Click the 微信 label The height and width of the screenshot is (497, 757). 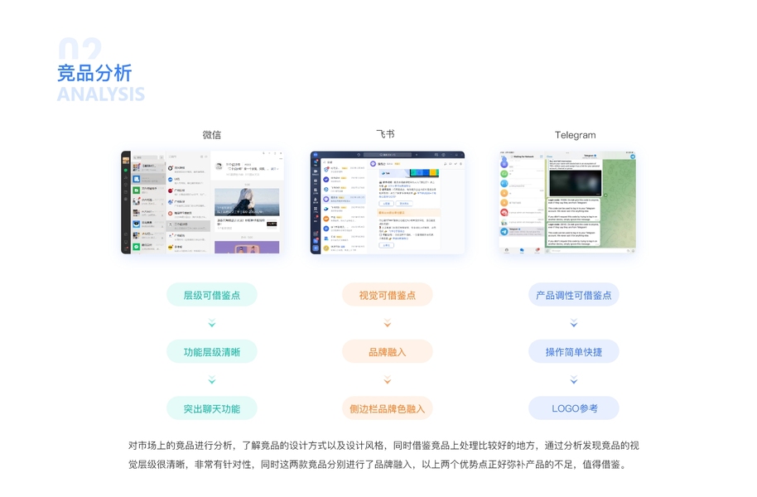click(211, 135)
